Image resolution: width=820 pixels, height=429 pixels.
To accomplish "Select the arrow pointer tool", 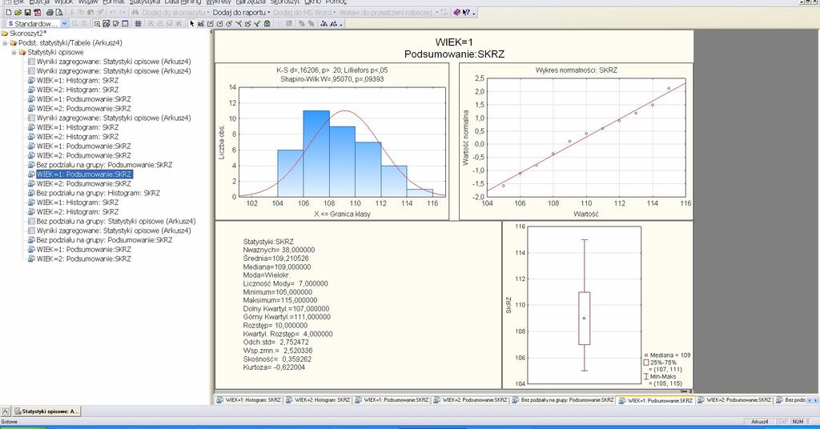I will click(x=192, y=23).
